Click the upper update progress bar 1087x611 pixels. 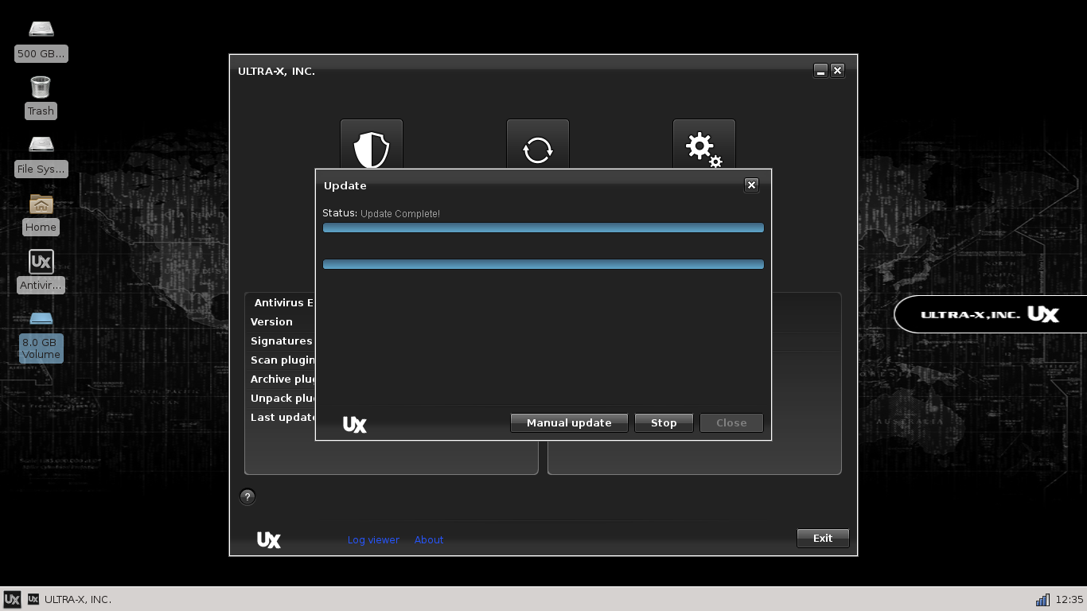click(x=543, y=228)
